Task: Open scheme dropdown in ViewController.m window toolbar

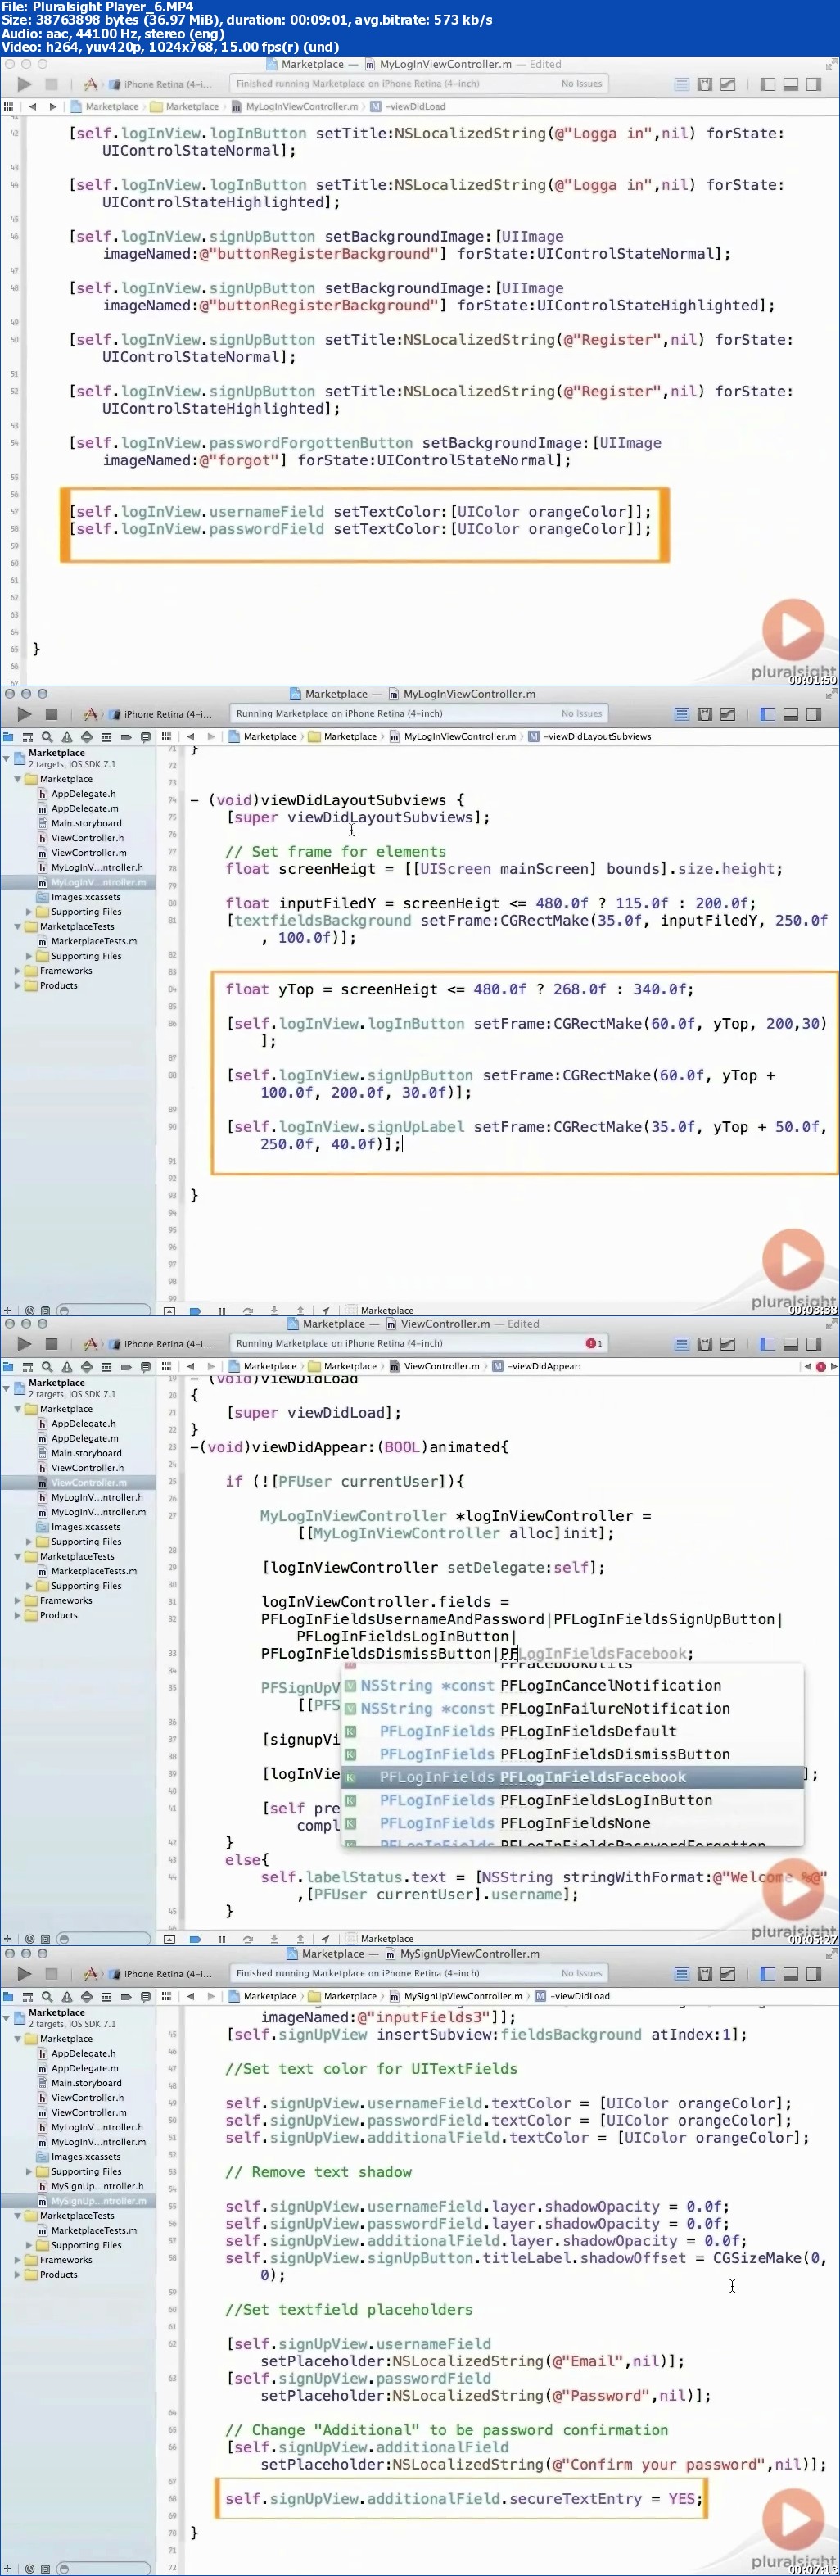Action: tap(148, 1344)
